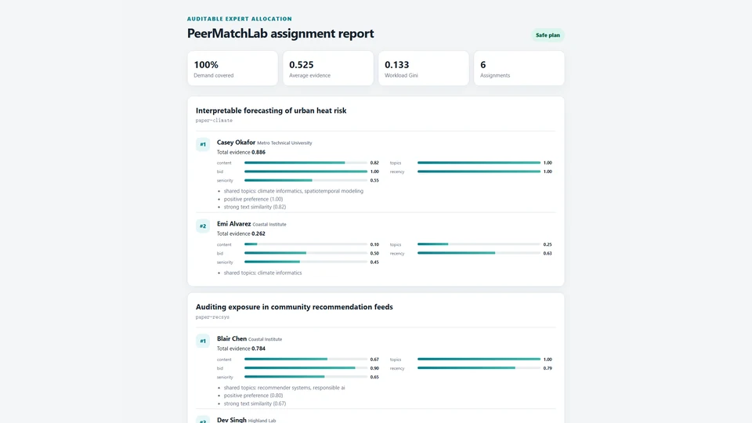Image resolution: width=752 pixels, height=423 pixels.
Task: Click the paper-climate identifier
Action: (x=214, y=121)
